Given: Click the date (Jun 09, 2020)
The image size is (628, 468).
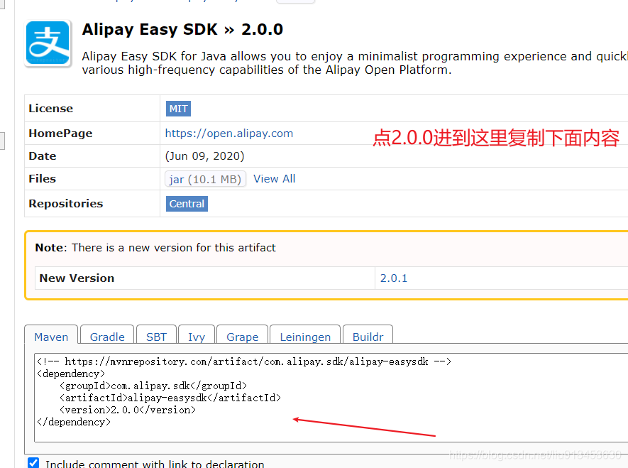Looking at the screenshot, I should [204, 156].
